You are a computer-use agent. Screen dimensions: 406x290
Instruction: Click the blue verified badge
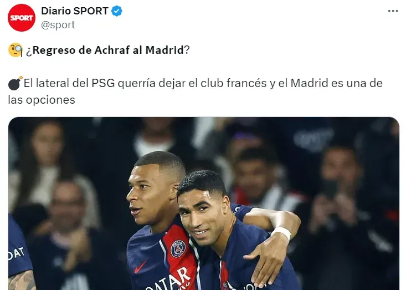pyautogui.click(x=117, y=11)
